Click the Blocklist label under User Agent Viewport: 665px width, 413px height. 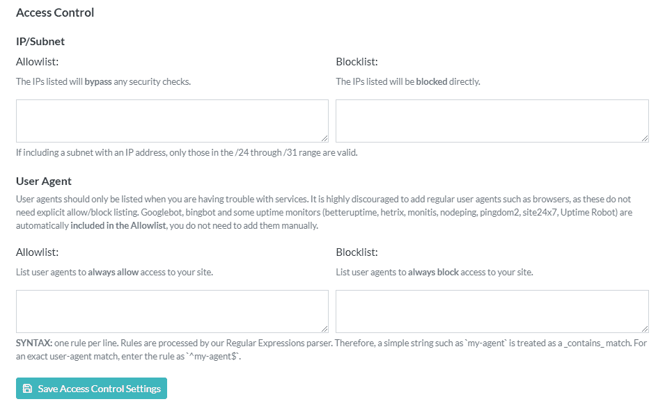(357, 252)
